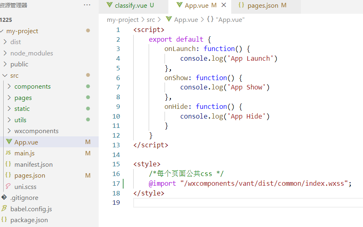The image size is (363, 227).
Task: Open App.vue in the file tree
Action: tap(49, 142)
